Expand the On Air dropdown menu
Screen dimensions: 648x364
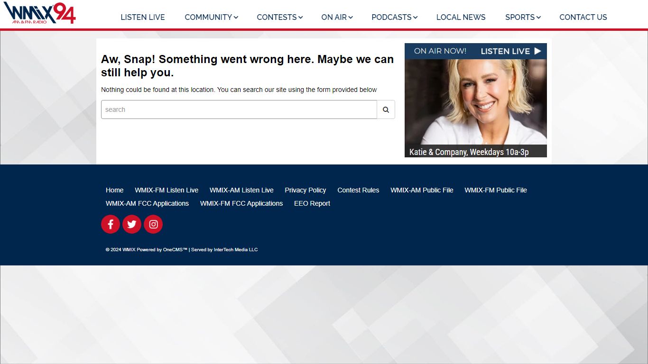pos(337,17)
